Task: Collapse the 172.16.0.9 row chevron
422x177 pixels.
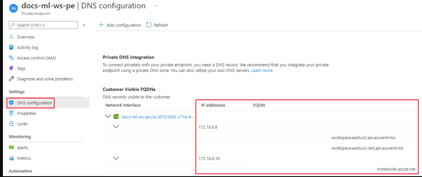Action: [x=116, y=127]
